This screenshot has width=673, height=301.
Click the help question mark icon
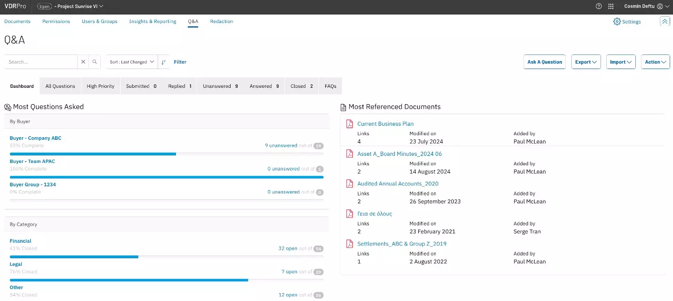(x=599, y=7)
